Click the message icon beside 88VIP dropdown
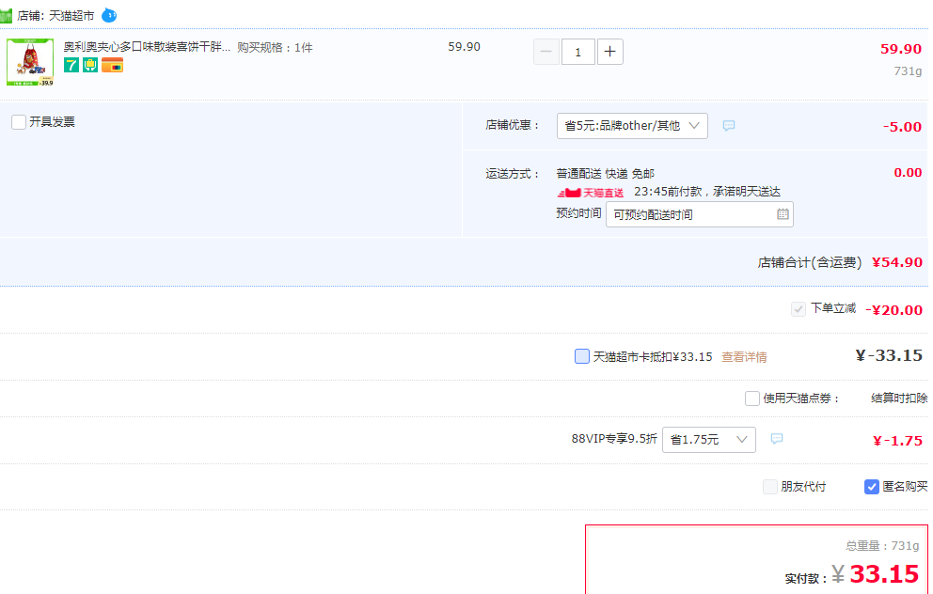This screenshot has width=933, height=594. [x=777, y=439]
